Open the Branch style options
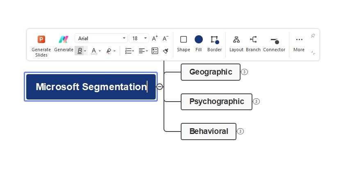The image size is (352, 170). [253, 43]
